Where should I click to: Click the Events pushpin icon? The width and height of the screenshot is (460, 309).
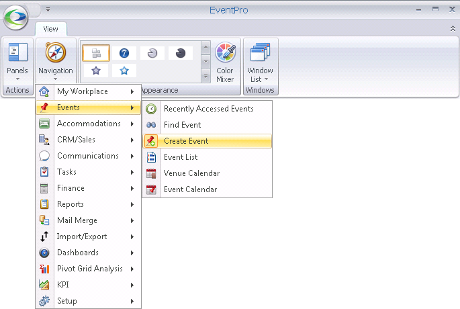[x=44, y=107]
